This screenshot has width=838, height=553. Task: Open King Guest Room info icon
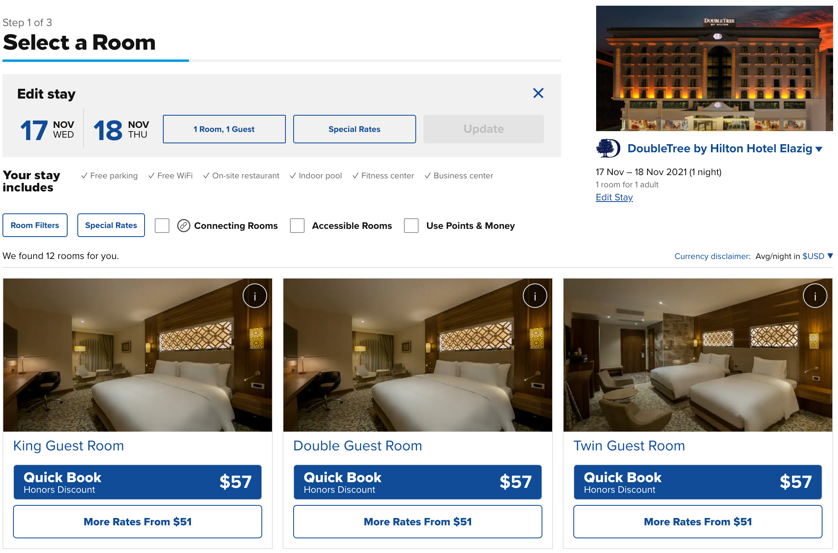pyautogui.click(x=254, y=296)
